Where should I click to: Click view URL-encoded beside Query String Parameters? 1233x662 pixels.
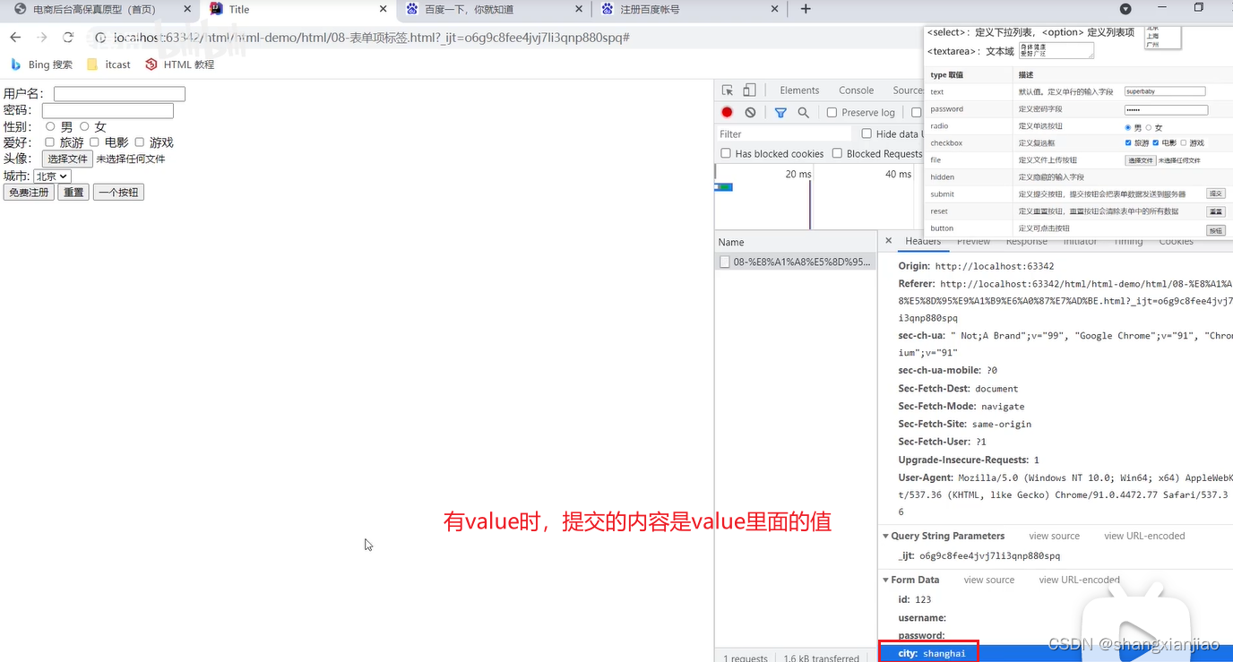(x=1144, y=536)
